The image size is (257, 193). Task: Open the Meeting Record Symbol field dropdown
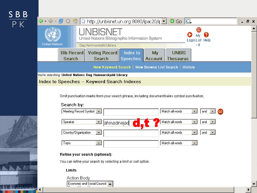99,111
